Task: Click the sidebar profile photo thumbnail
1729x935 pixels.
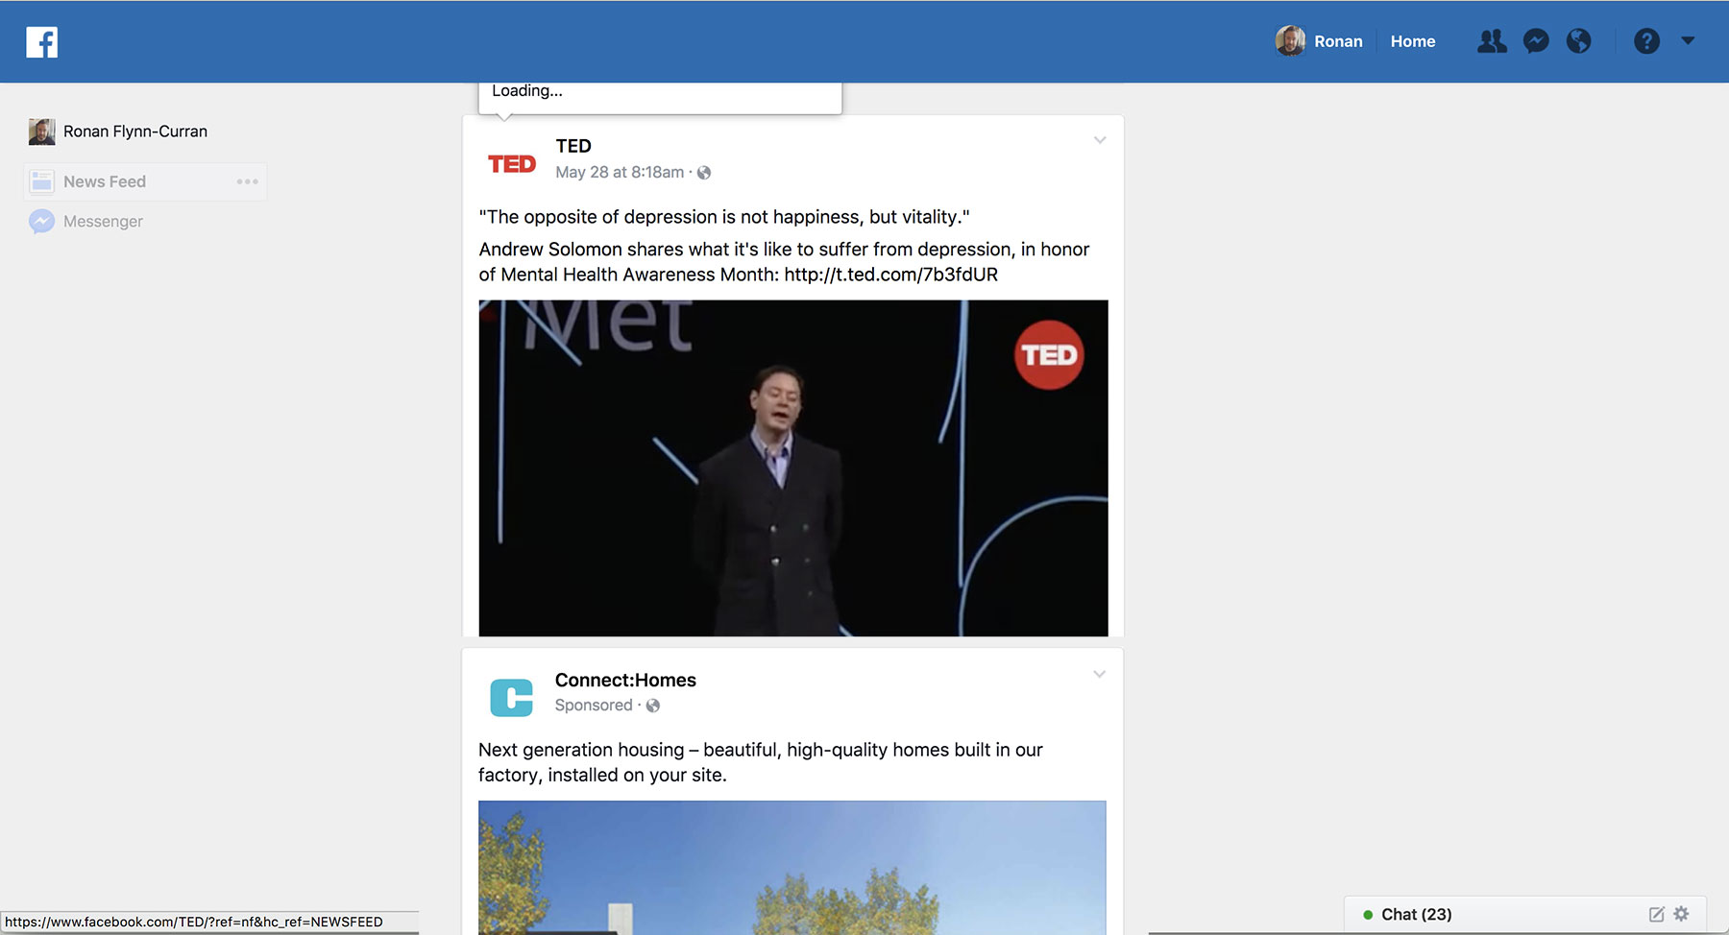Action: pos(41,132)
